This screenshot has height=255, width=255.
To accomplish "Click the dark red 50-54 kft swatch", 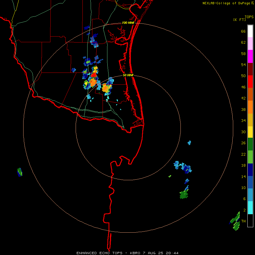I will click(x=250, y=69).
